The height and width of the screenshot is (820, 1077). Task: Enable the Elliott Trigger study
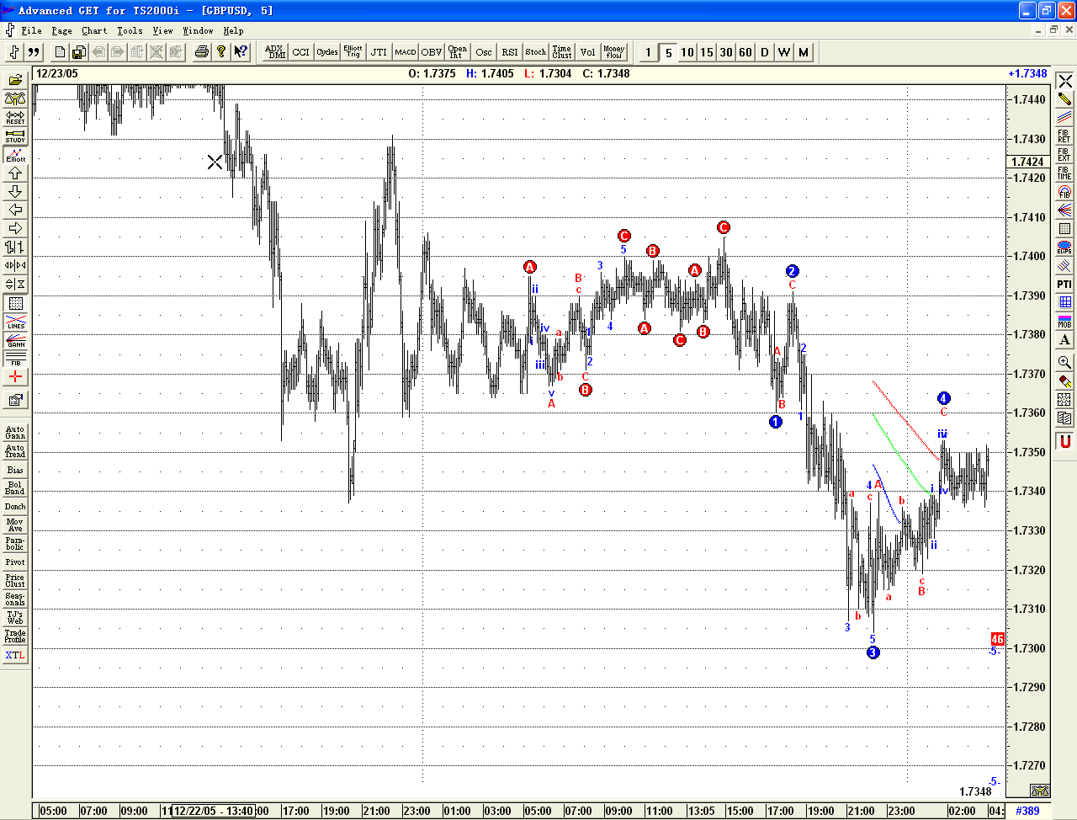click(353, 52)
